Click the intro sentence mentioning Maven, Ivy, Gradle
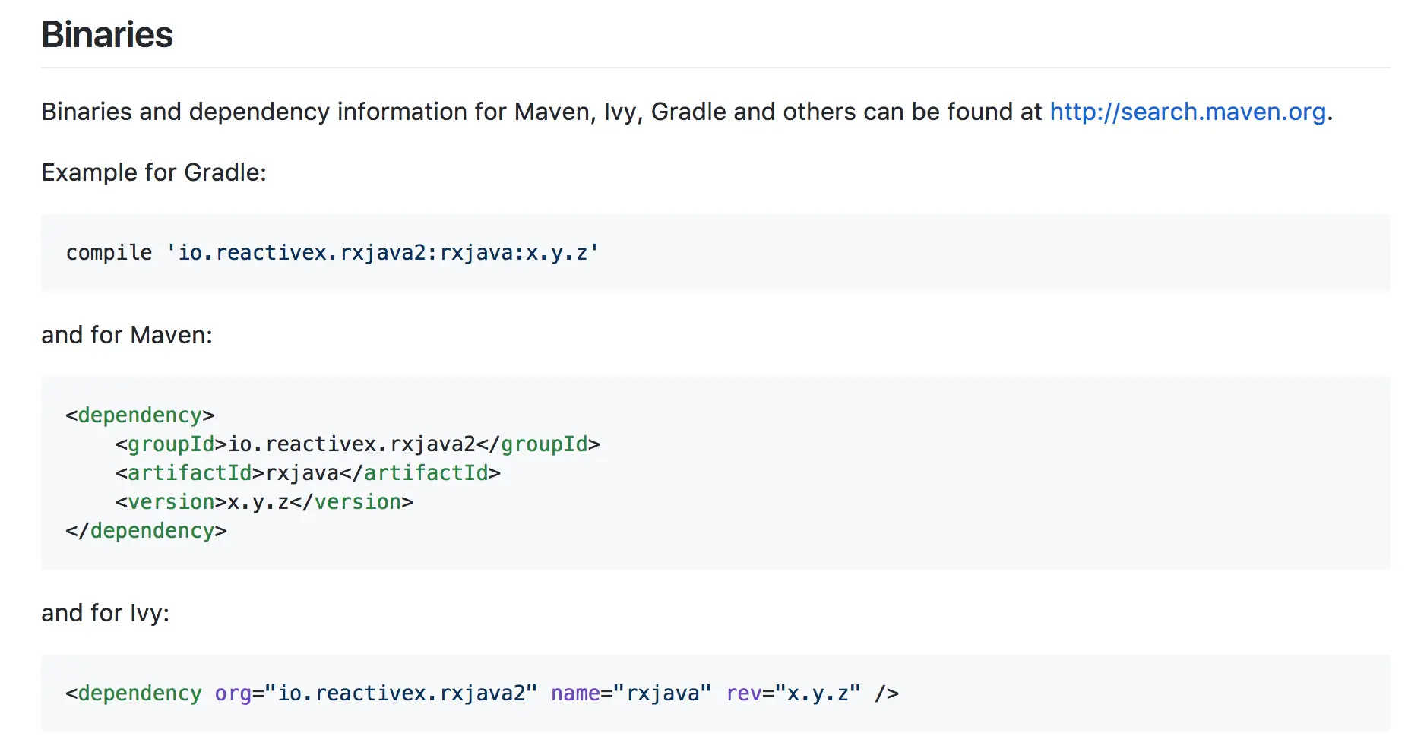This screenshot has width=1424, height=755. pos(532,112)
